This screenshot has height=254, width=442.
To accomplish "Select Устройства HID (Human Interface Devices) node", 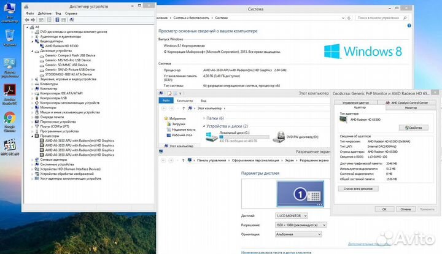I will tap(70, 169).
